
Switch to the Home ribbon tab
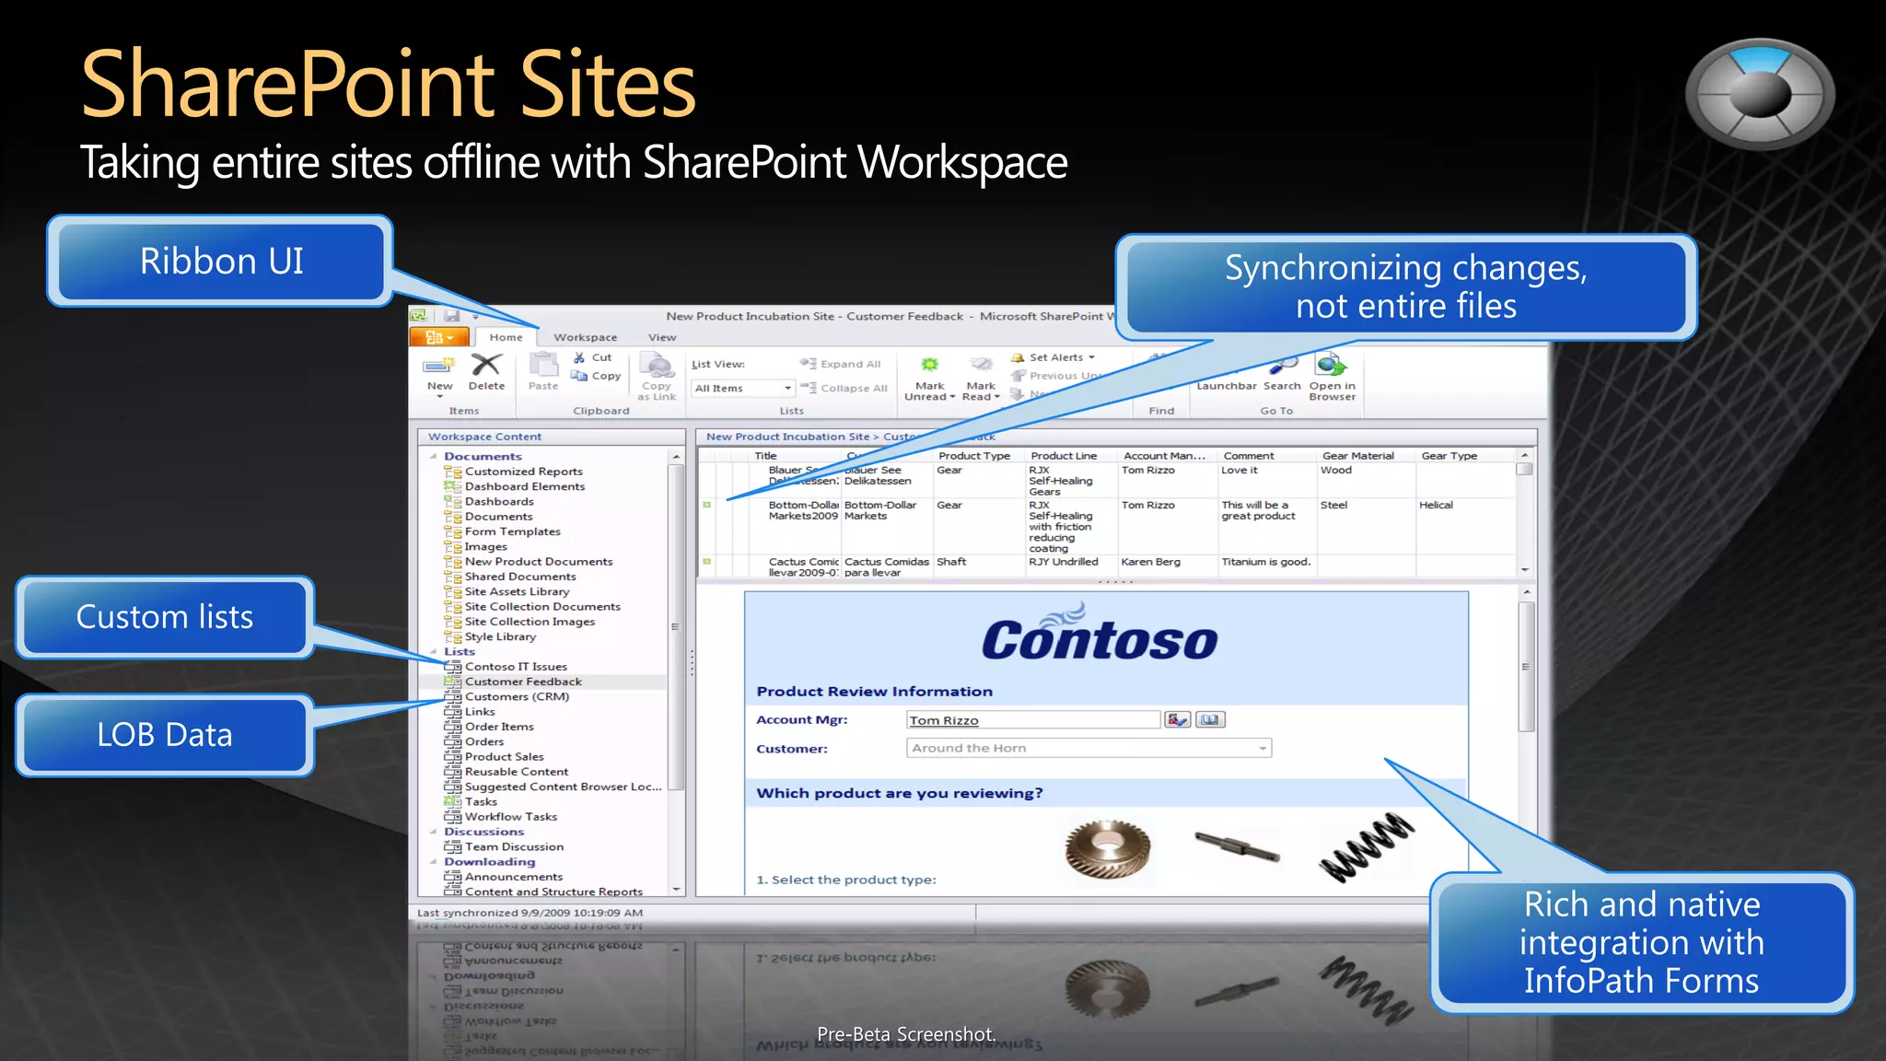coord(506,337)
